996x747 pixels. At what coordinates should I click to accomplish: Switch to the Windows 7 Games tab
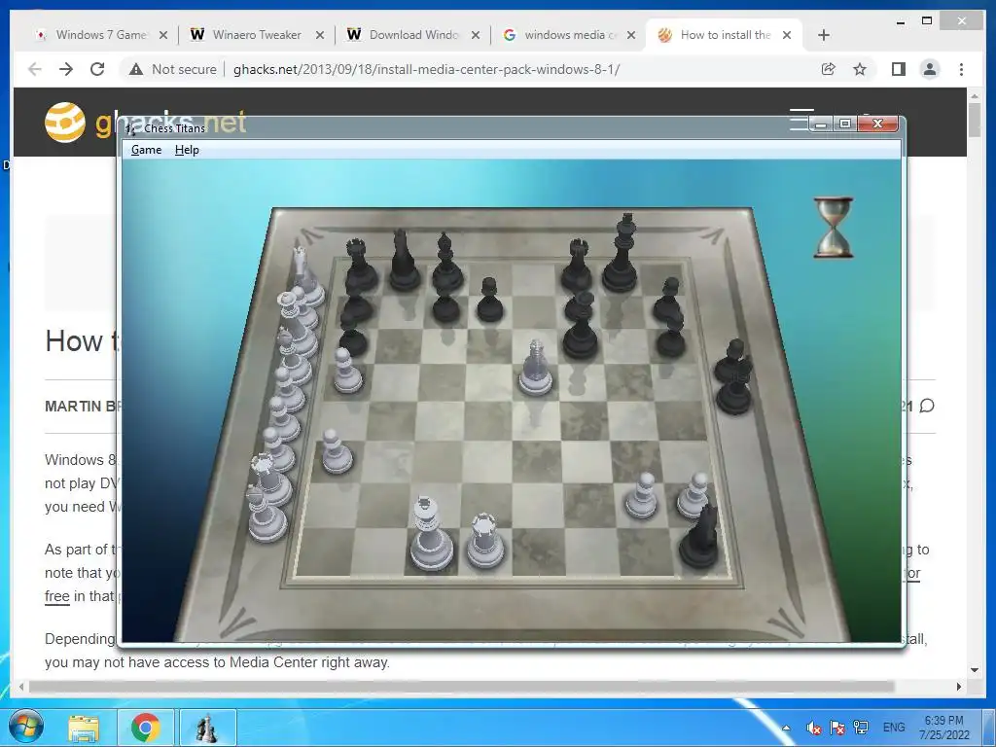(x=100, y=35)
